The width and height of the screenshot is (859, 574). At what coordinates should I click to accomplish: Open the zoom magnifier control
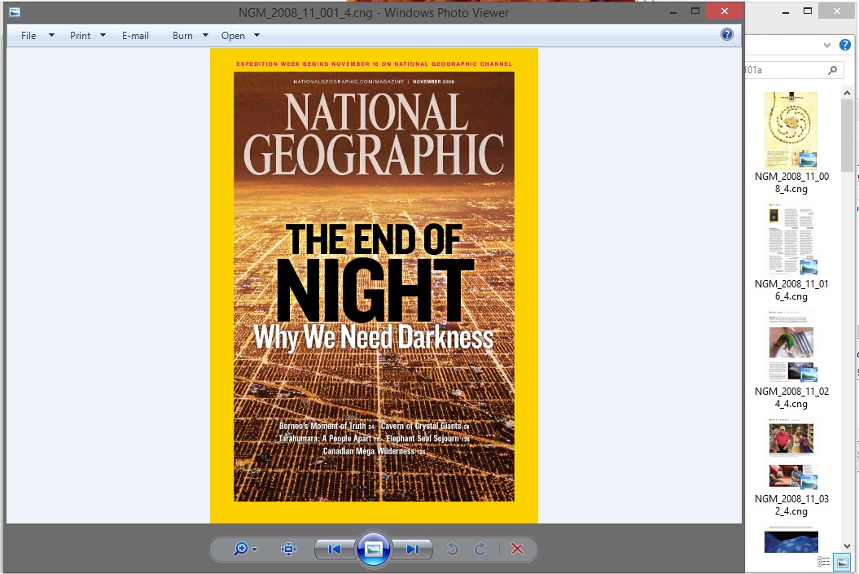pos(245,549)
